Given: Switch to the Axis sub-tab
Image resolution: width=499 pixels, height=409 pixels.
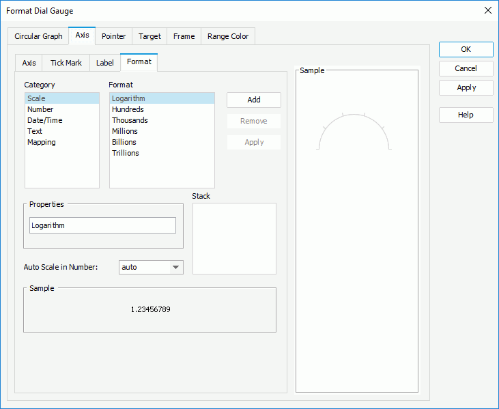Looking at the screenshot, I should click(29, 63).
